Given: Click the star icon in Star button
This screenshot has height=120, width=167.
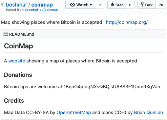Looking at the screenshot, I should (x=112, y=5).
